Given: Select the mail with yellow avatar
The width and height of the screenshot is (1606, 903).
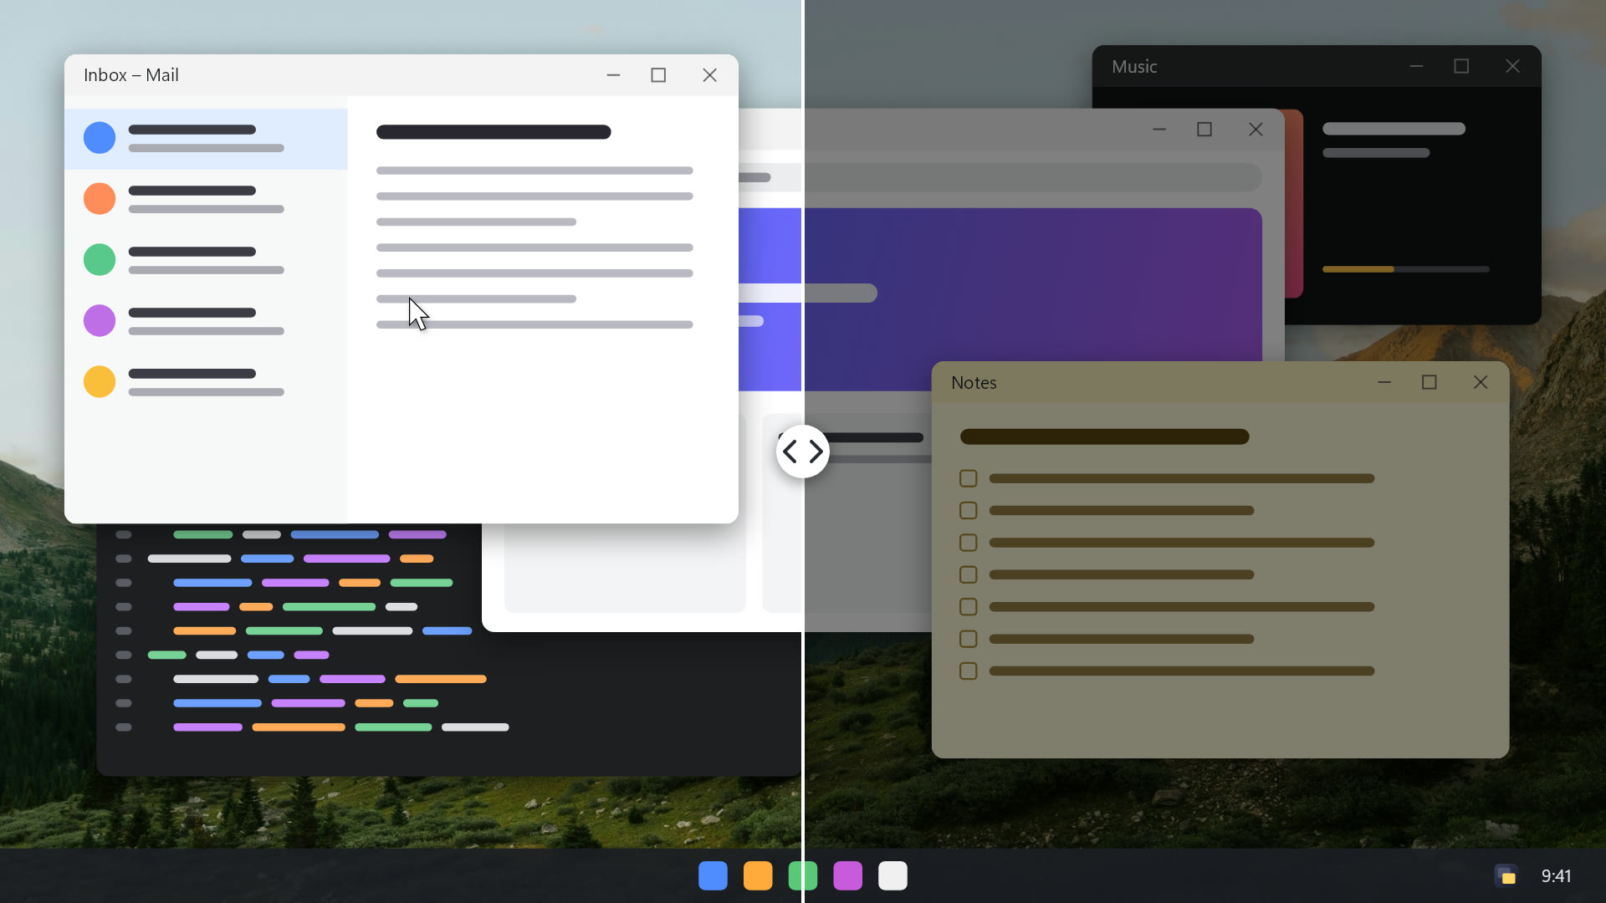Looking at the screenshot, I should point(206,382).
